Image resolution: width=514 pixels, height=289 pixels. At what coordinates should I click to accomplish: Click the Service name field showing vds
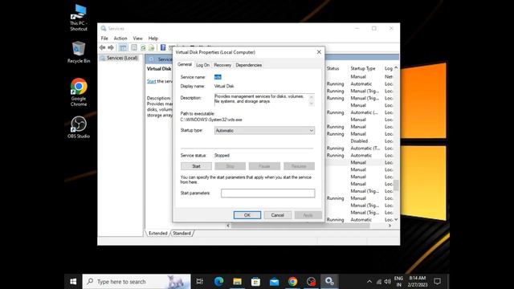pos(218,77)
